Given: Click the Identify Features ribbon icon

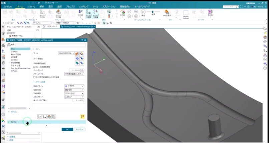Looking at the screenshot, I should 186,13.
